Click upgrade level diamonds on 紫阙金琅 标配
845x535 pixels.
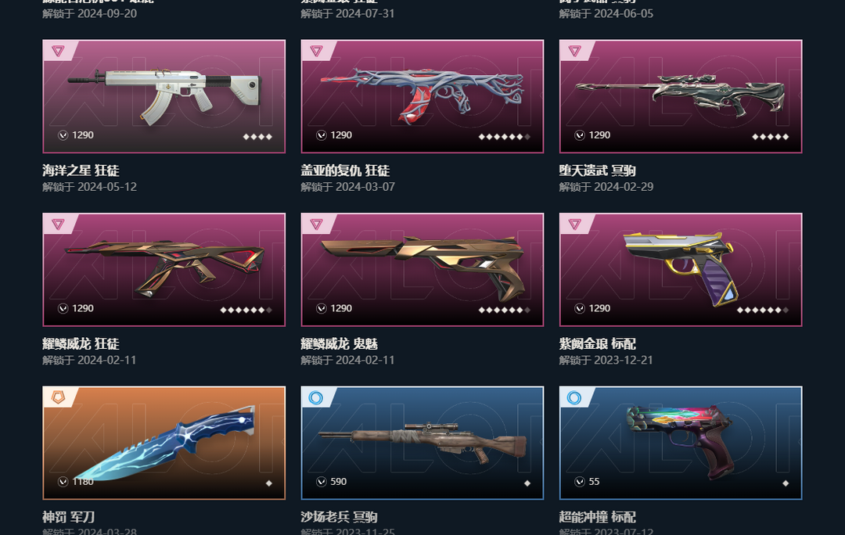(763, 310)
